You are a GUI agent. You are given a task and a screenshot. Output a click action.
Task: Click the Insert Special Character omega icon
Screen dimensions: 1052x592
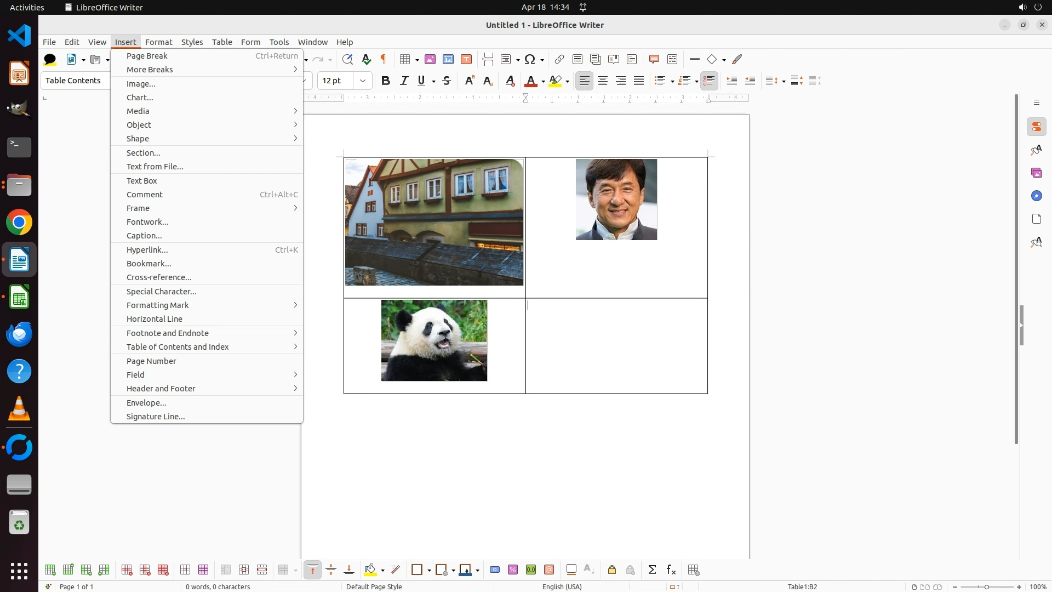tap(530, 59)
